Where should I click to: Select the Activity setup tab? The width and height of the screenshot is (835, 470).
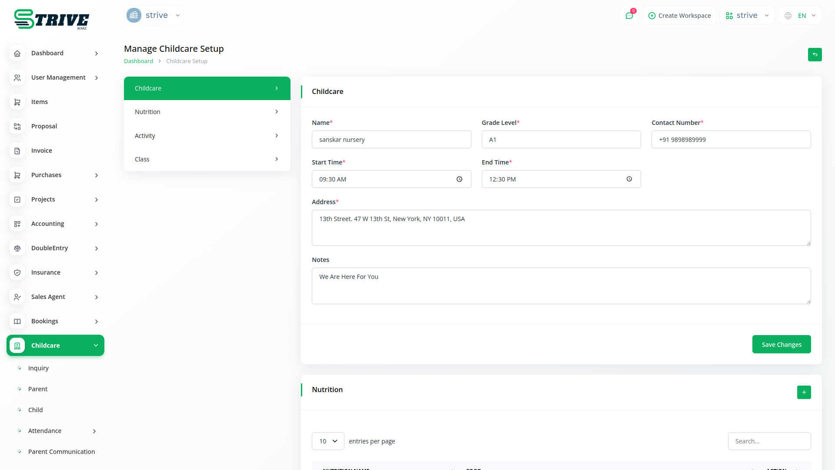207,136
